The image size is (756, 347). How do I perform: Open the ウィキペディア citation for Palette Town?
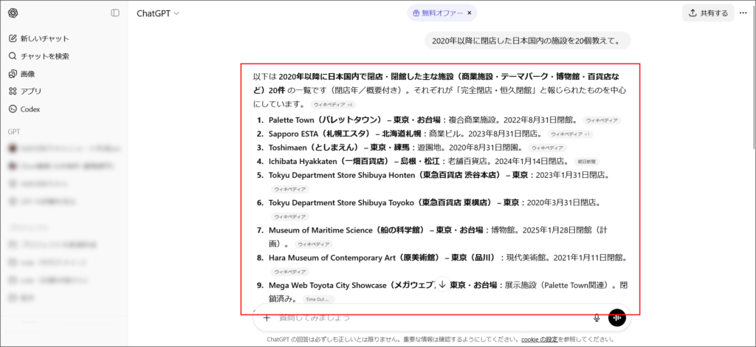click(602, 120)
